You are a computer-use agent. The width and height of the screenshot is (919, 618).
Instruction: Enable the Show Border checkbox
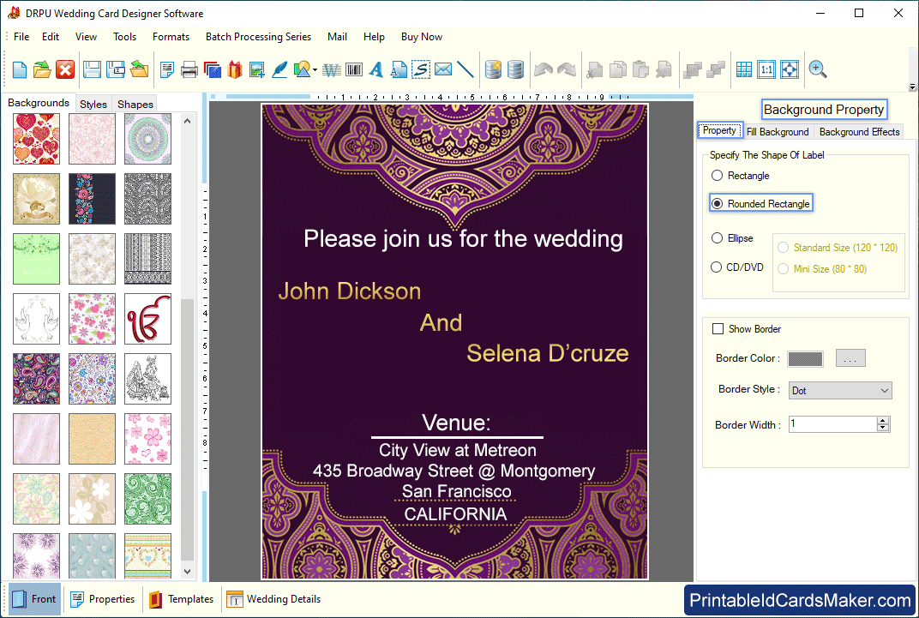click(718, 329)
